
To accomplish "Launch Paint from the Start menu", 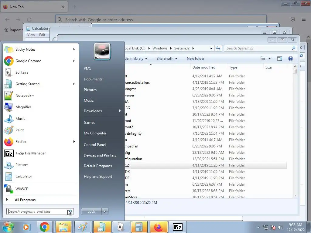I will pyautogui.click(x=40, y=130).
